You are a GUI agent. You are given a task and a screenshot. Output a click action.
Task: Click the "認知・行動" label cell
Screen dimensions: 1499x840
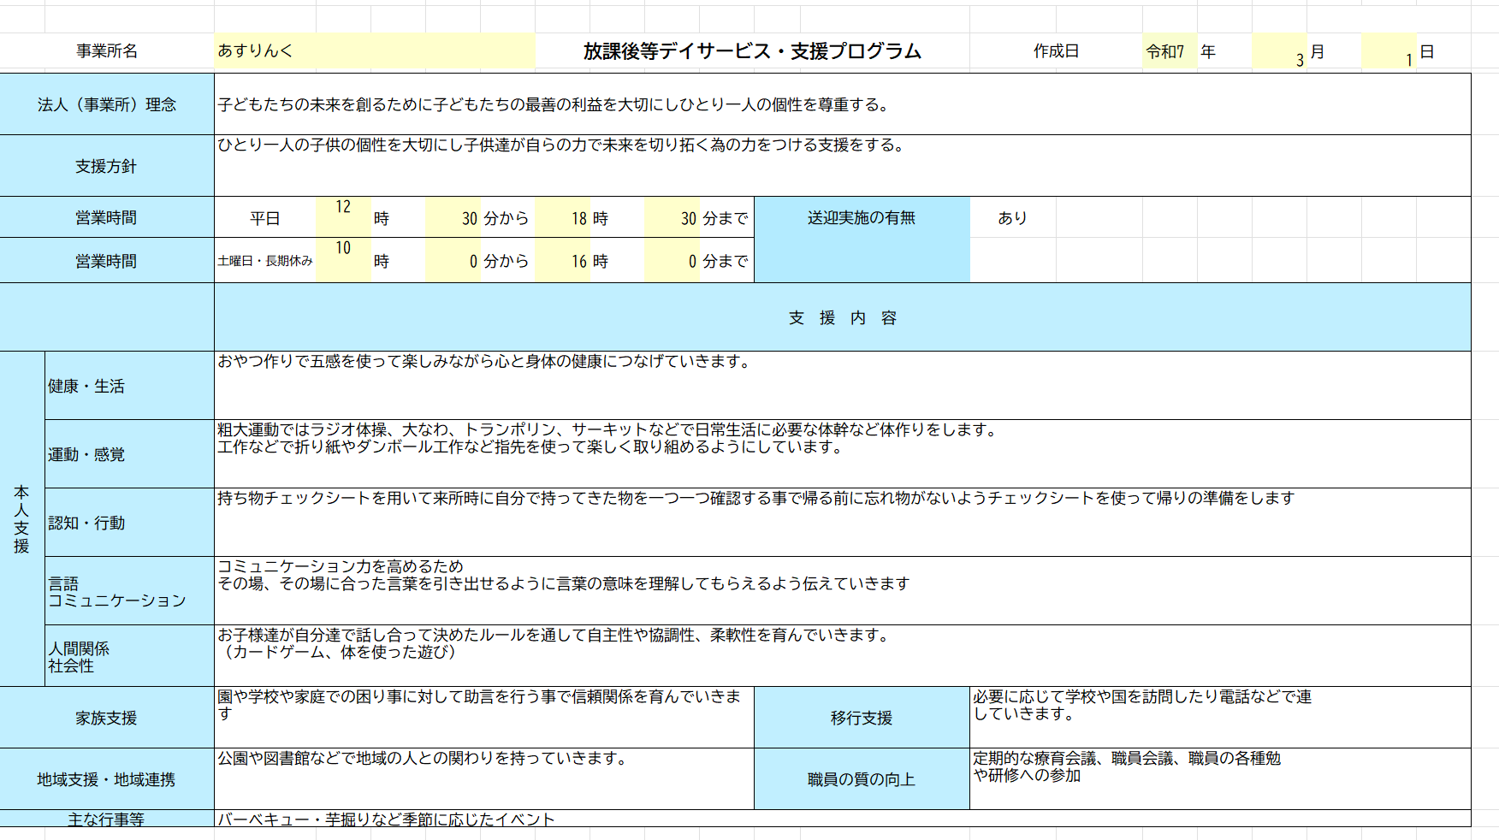128,523
